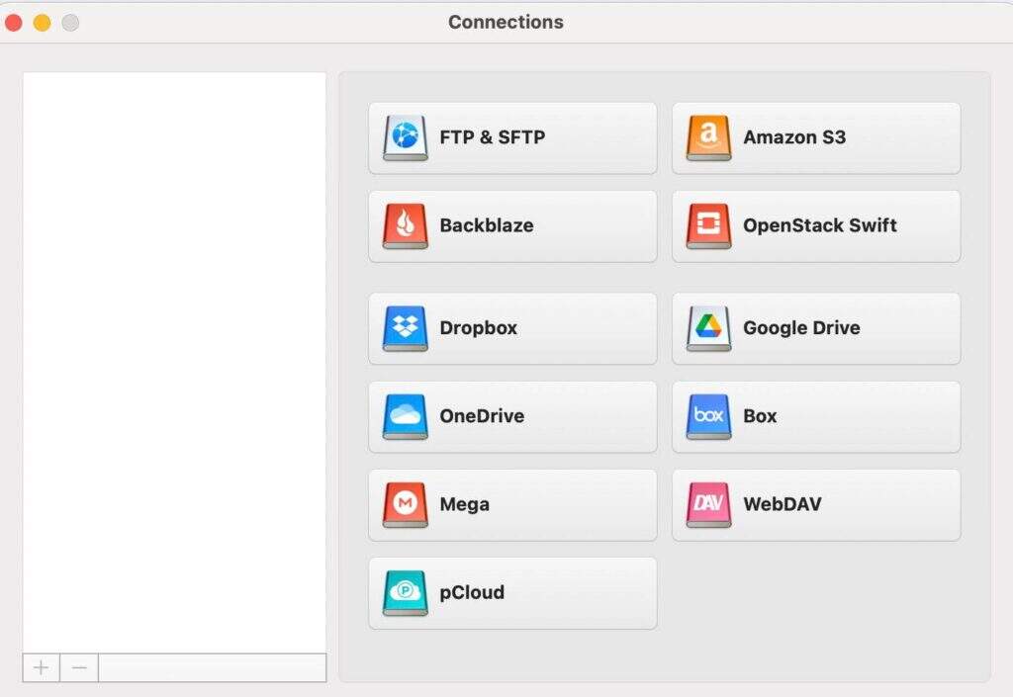Open the WebDAV connection label
This screenshot has width=1013, height=697.
point(782,504)
